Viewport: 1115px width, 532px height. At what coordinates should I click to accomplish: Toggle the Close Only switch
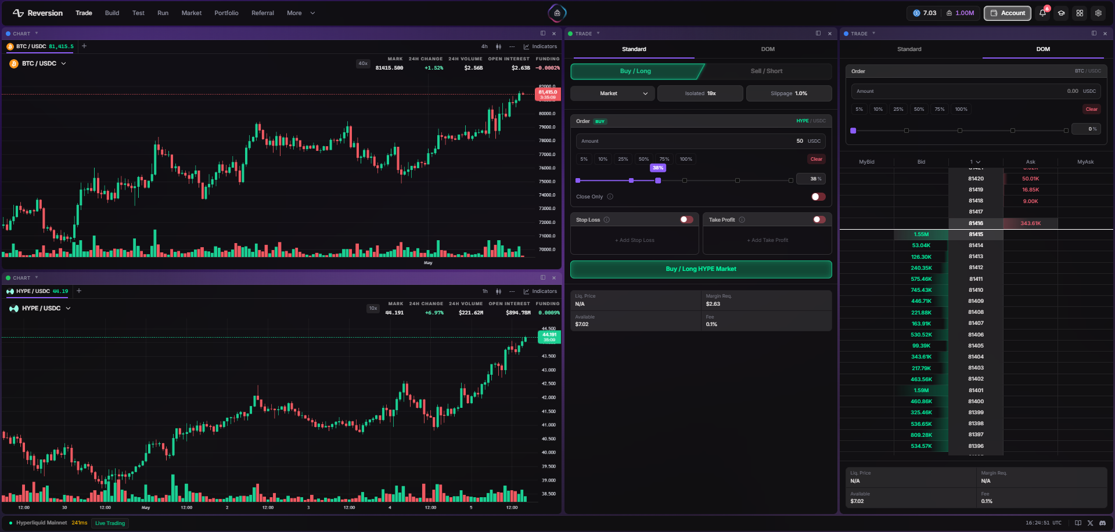coord(818,197)
